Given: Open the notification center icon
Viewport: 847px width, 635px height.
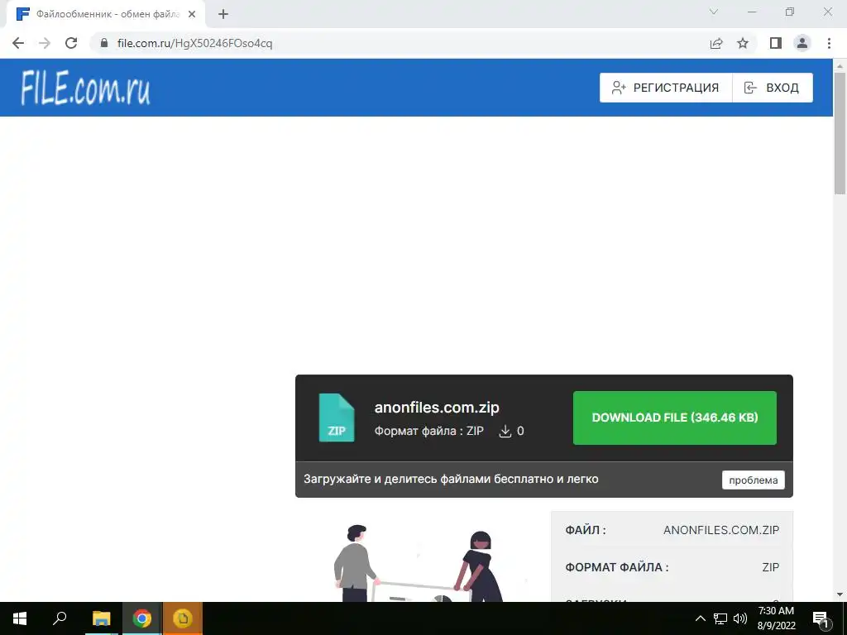Looking at the screenshot, I should click(x=821, y=618).
